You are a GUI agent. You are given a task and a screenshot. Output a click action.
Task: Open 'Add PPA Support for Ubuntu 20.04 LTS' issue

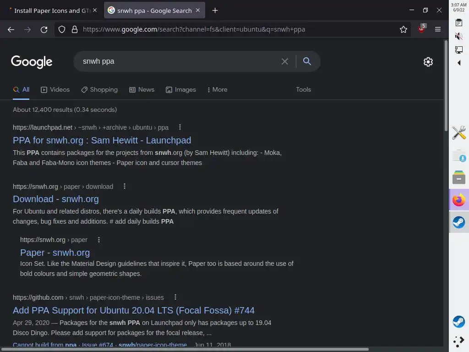click(134, 310)
